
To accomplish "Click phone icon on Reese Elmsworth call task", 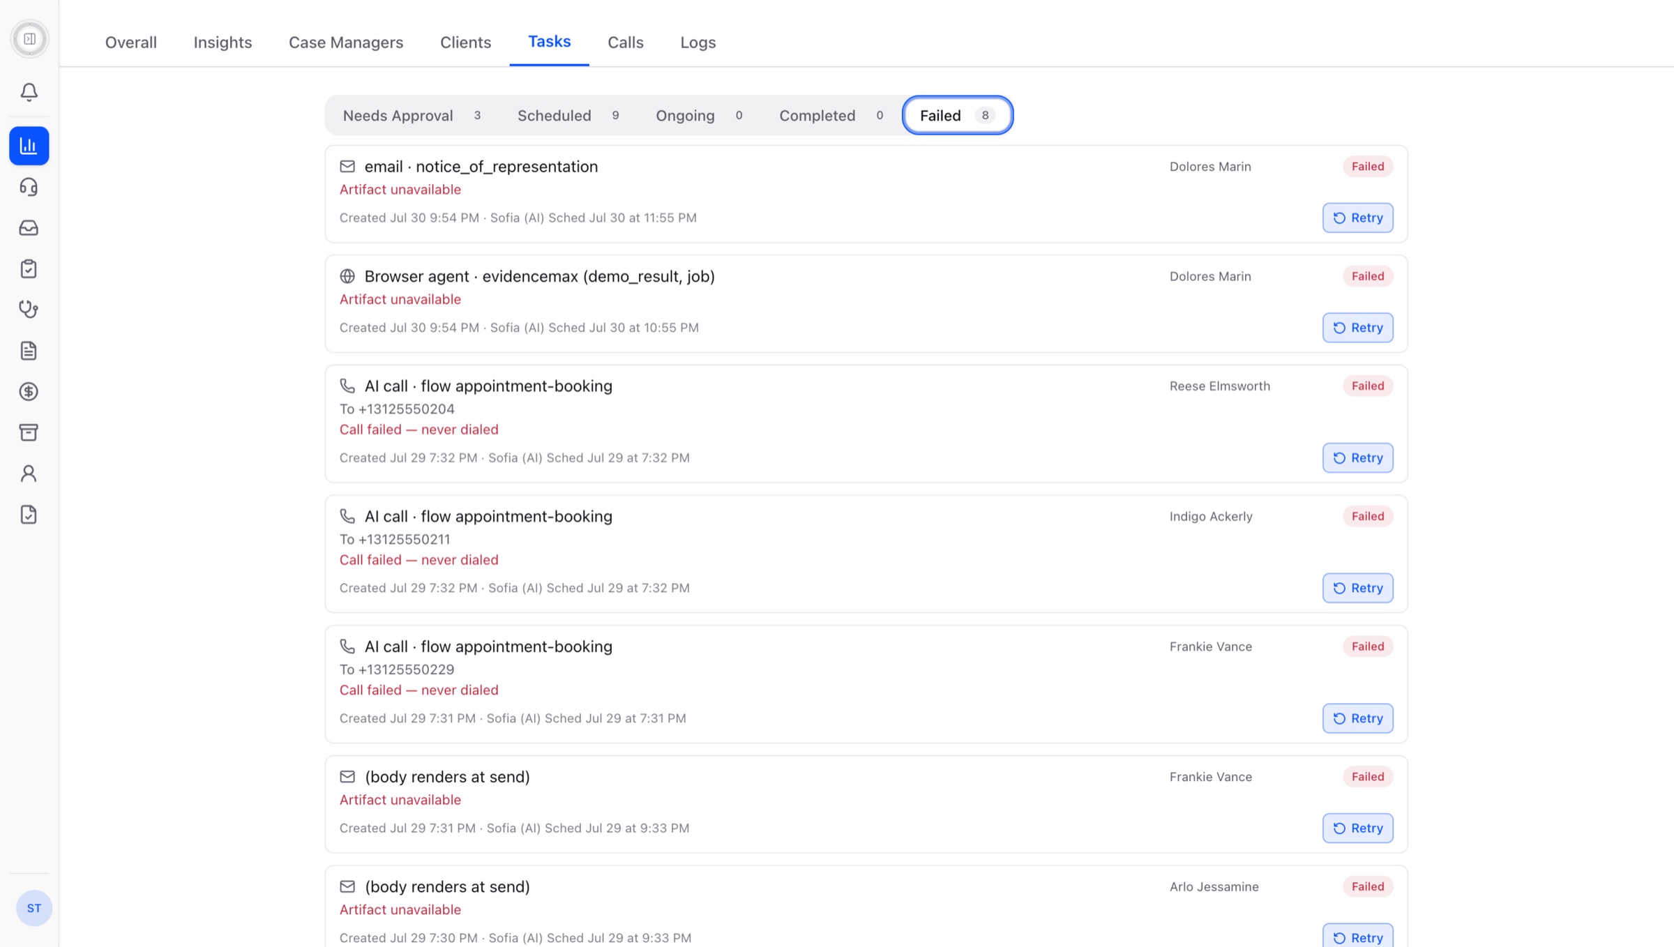I will coord(347,386).
